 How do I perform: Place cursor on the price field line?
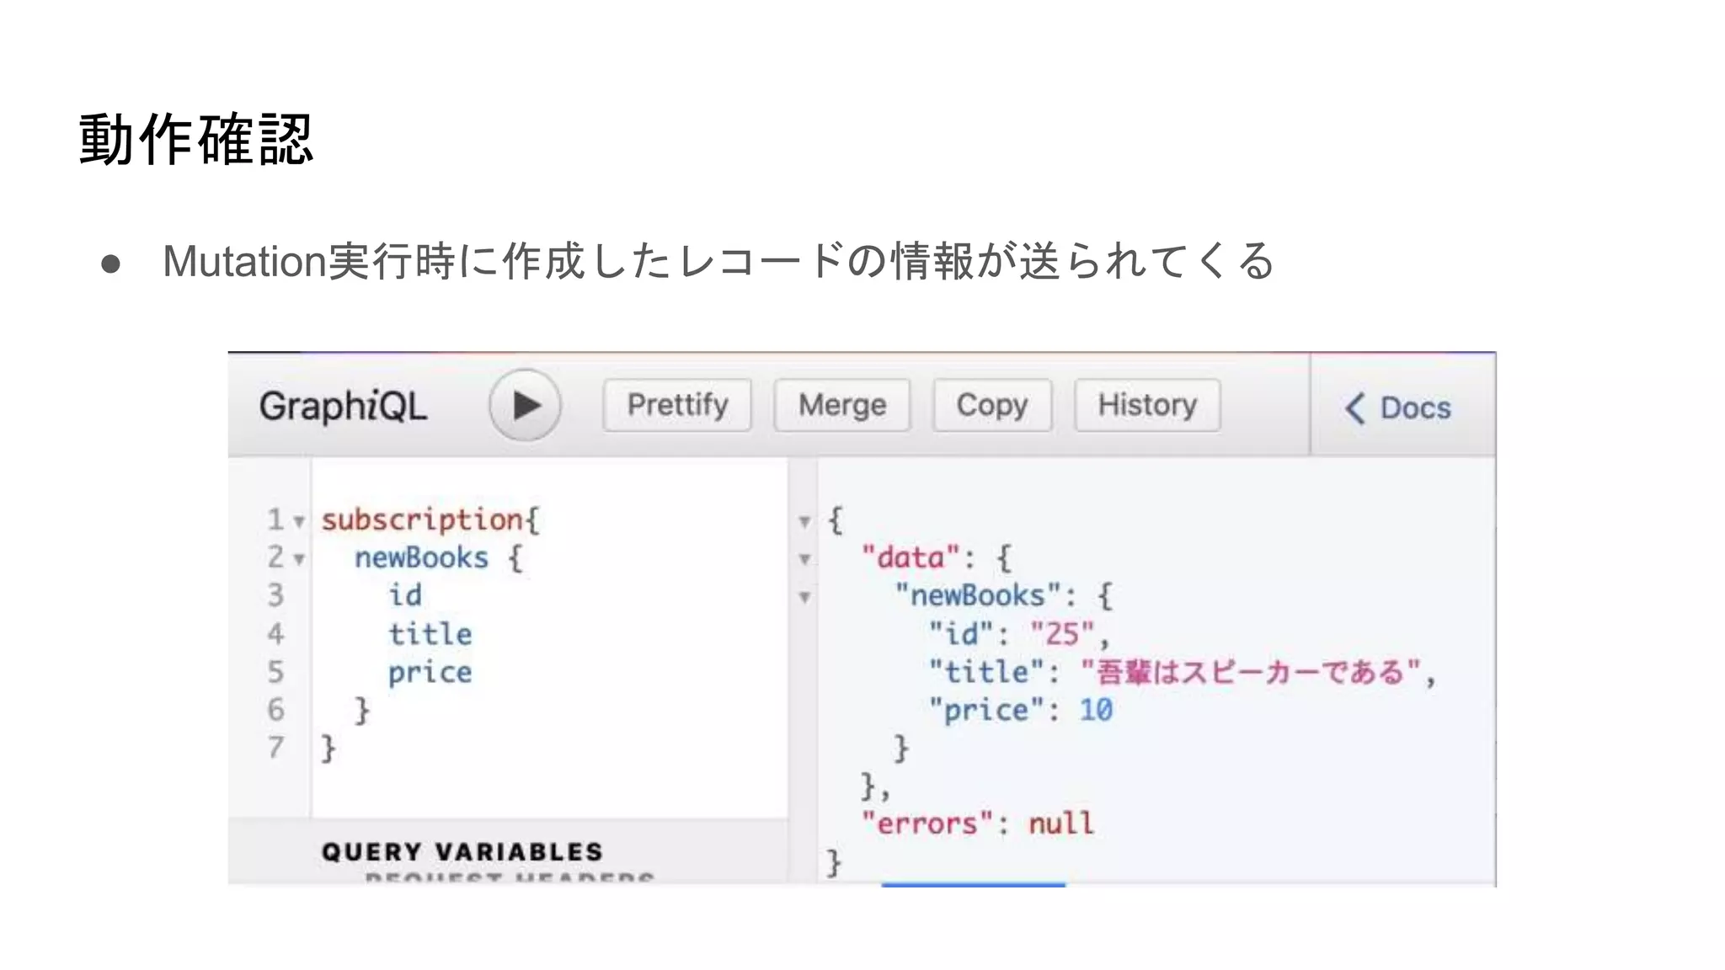pos(430,673)
